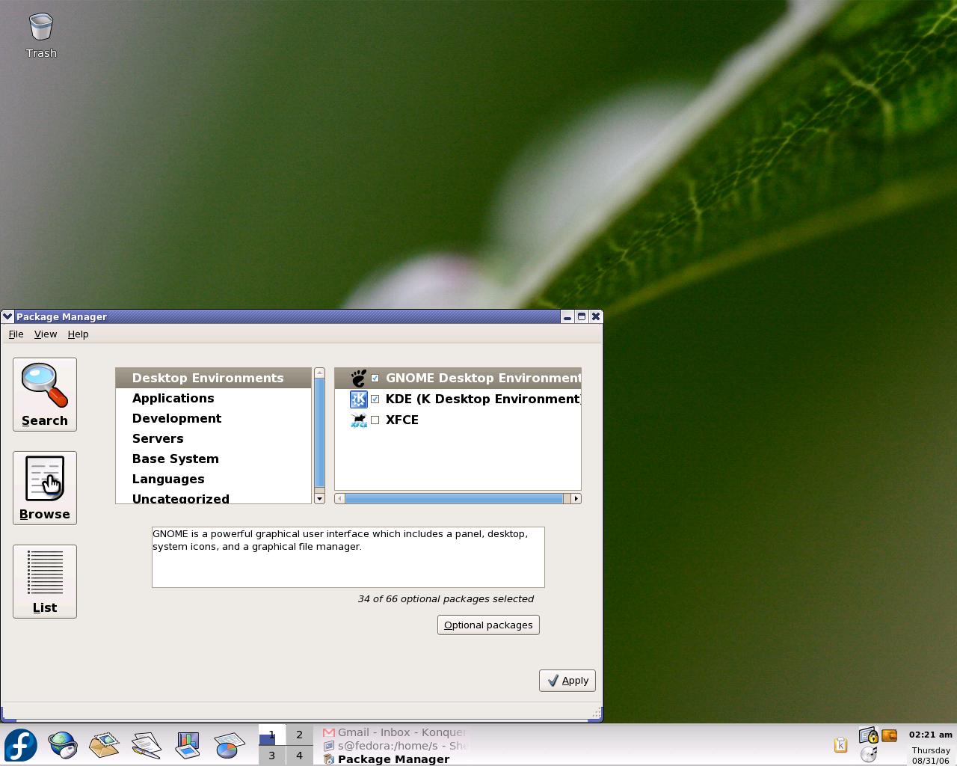Image resolution: width=957 pixels, height=766 pixels.
Task: Click the GNOME description text box
Action: point(348,557)
